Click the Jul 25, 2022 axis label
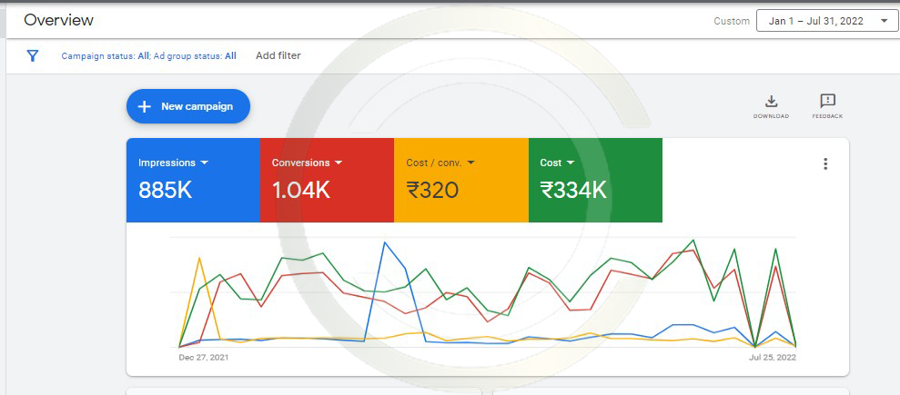 click(x=772, y=357)
